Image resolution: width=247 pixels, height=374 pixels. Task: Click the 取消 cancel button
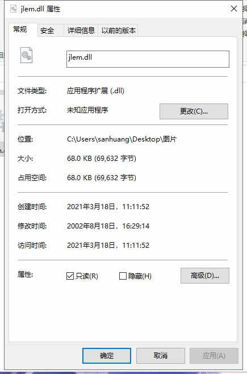point(161,356)
